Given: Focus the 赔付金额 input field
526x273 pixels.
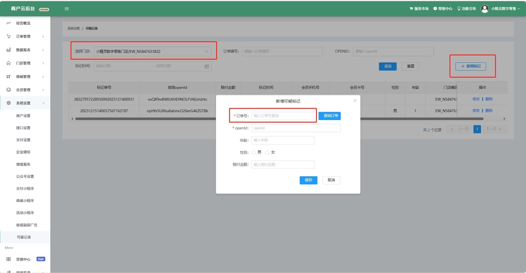Looking at the screenshot, I should click(x=283, y=164).
